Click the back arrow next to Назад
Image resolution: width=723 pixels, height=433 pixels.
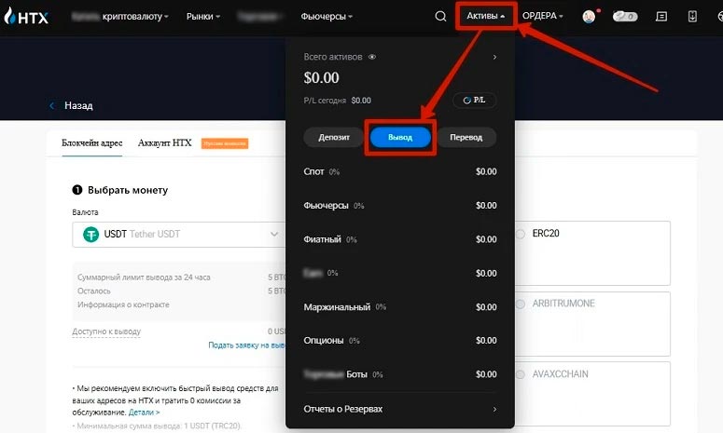52,106
